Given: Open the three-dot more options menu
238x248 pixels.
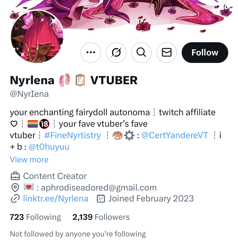Looking at the screenshot, I should click(91, 52).
